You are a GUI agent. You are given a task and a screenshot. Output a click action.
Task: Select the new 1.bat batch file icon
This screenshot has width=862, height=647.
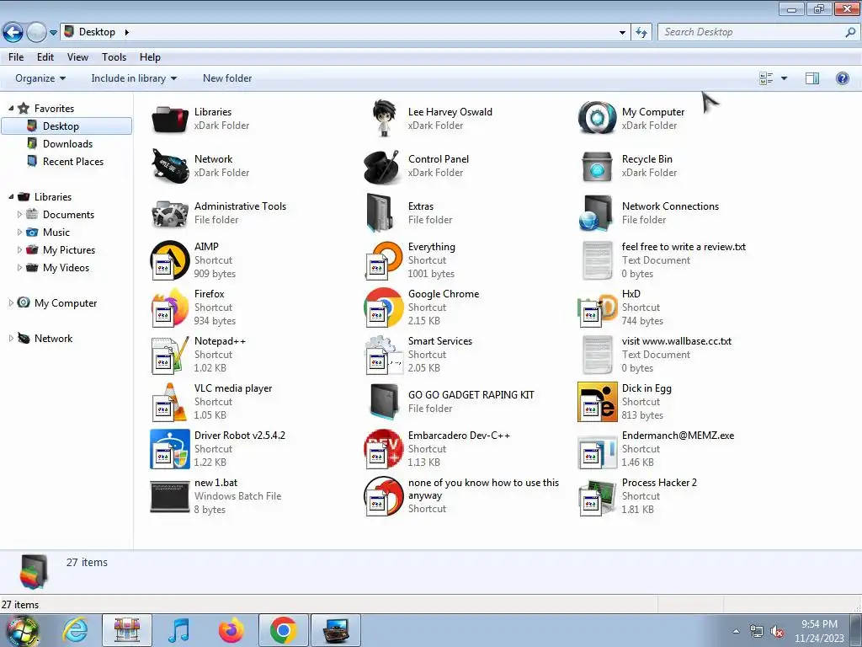pos(170,496)
